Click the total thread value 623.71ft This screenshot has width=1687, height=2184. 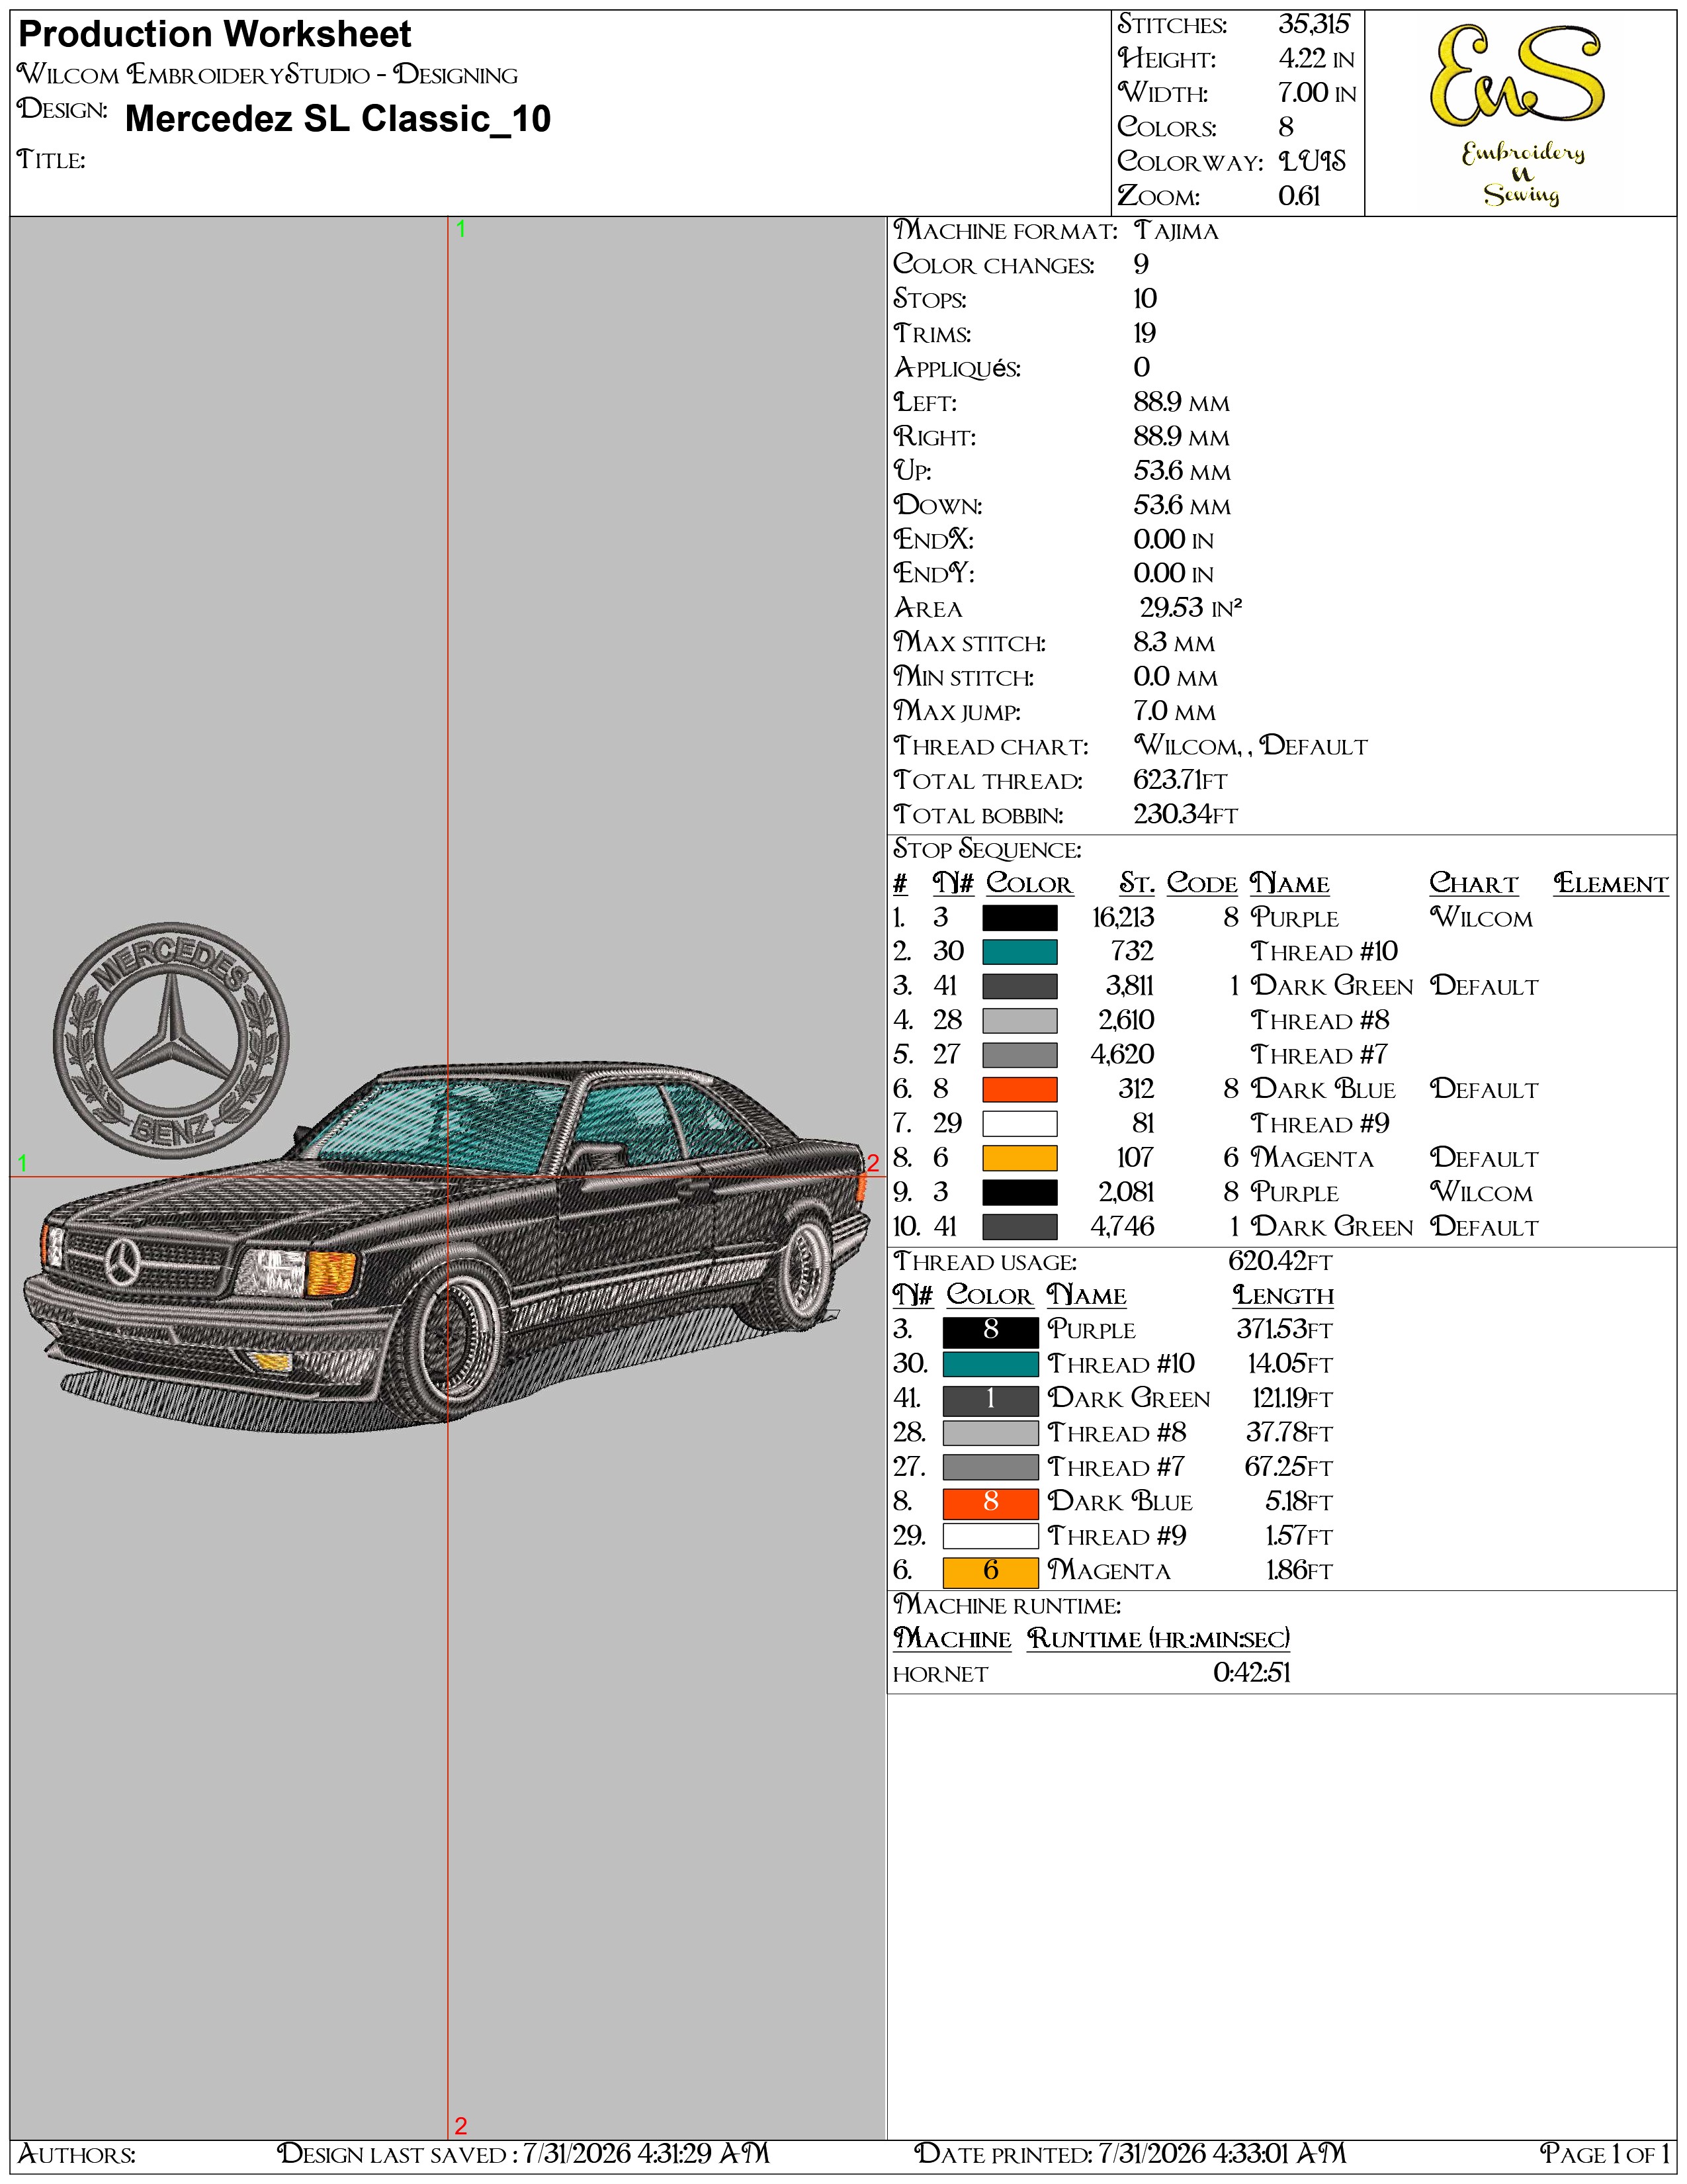1180,780
